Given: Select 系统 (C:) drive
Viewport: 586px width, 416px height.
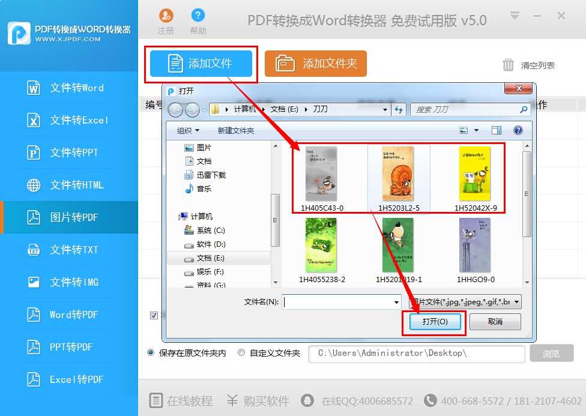Looking at the screenshot, I should (205, 231).
